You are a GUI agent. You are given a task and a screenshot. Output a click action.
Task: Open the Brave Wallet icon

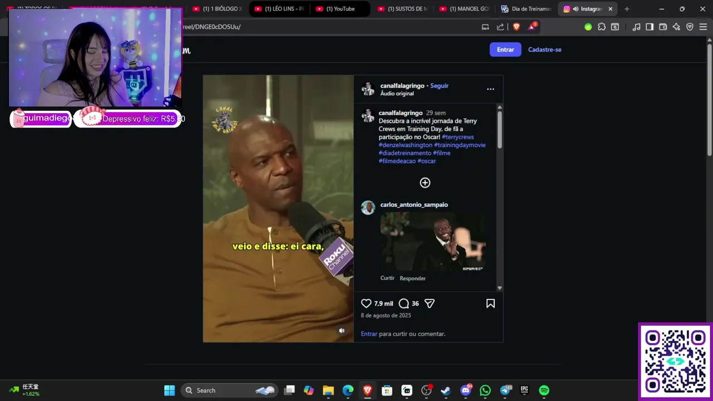663,27
